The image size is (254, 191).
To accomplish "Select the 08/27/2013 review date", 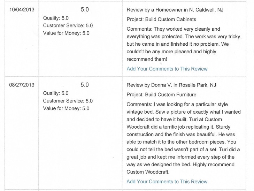I will [22, 85].
